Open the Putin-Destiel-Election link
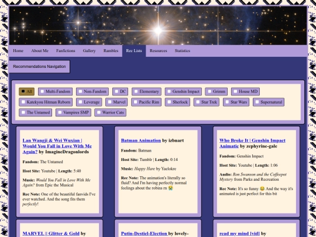 pos(145,233)
